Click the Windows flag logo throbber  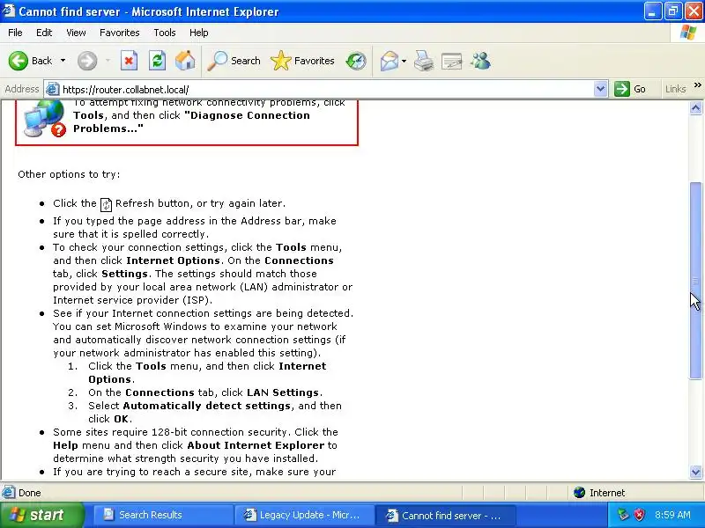[x=688, y=33]
